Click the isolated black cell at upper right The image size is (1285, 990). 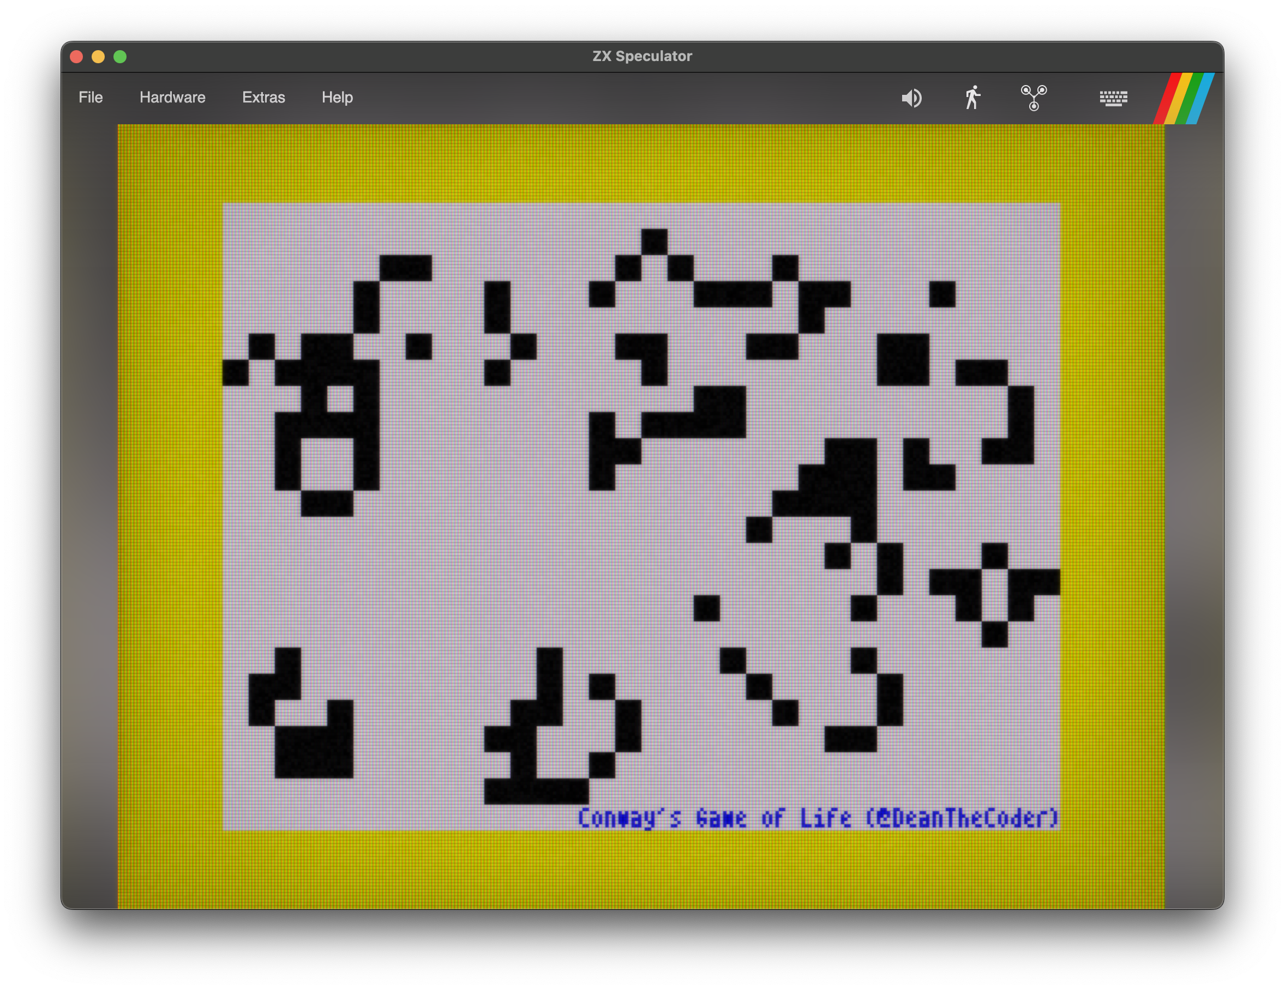pos(942,294)
